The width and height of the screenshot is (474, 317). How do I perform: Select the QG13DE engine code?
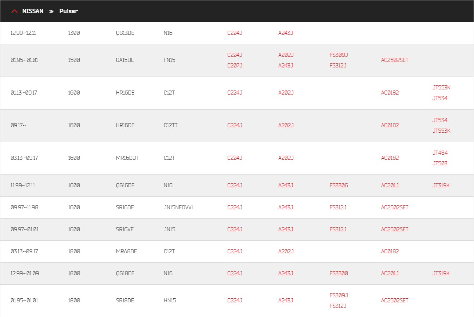point(125,33)
